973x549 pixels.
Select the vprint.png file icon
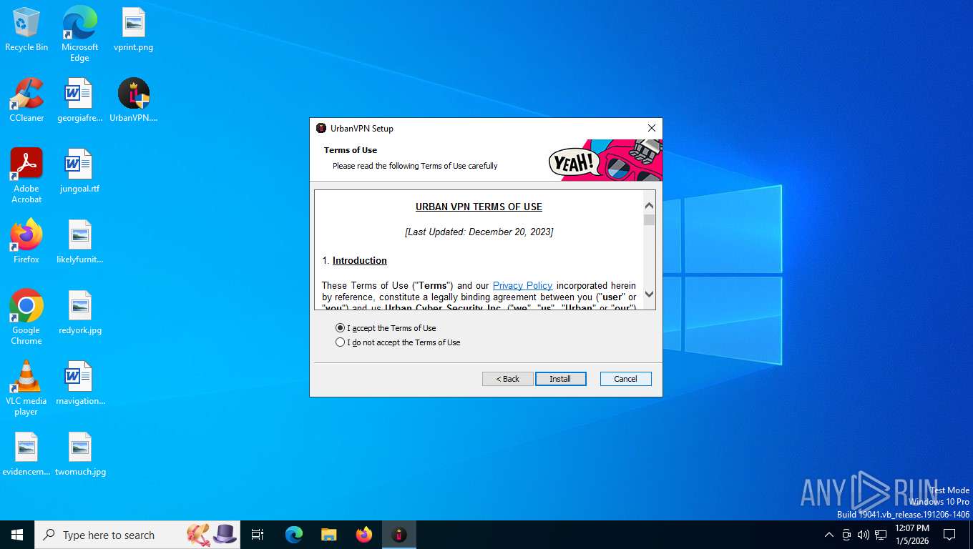coord(133,30)
